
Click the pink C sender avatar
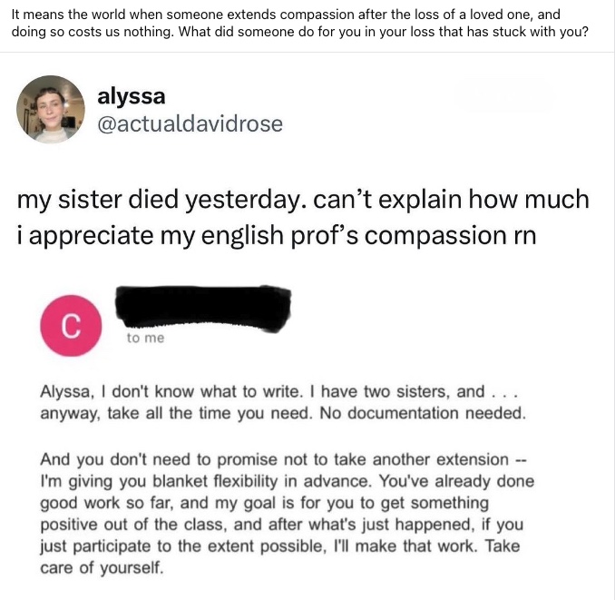click(x=71, y=326)
